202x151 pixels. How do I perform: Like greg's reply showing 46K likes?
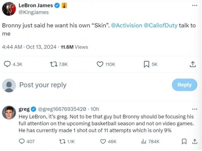click(103, 141)
